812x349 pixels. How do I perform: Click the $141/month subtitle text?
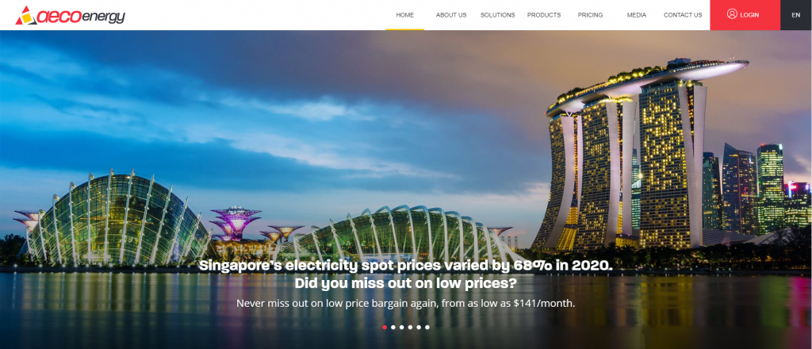406,304
